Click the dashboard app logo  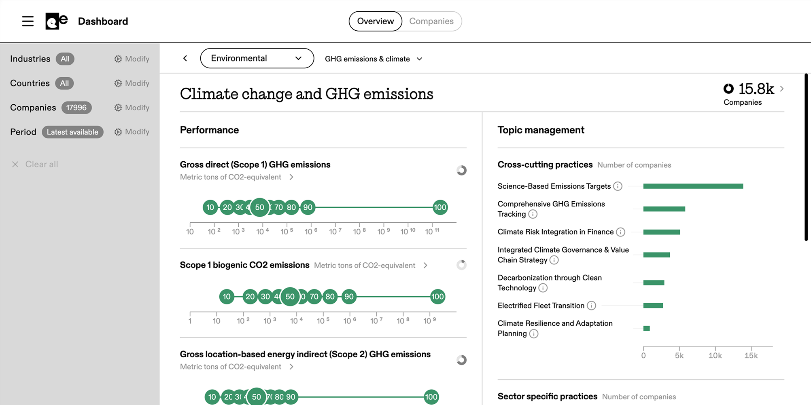click(x=56, y=21)
